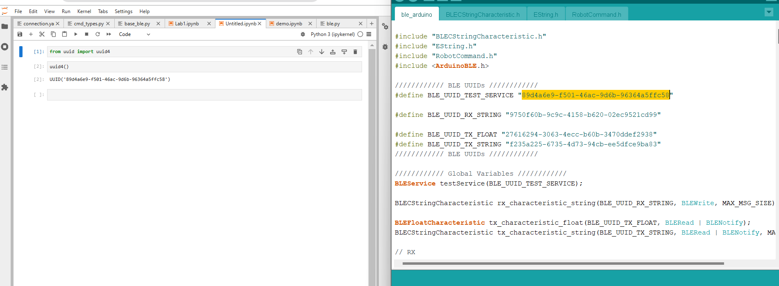
Task: Delete the first cell with trash icon
Action: 355,52
